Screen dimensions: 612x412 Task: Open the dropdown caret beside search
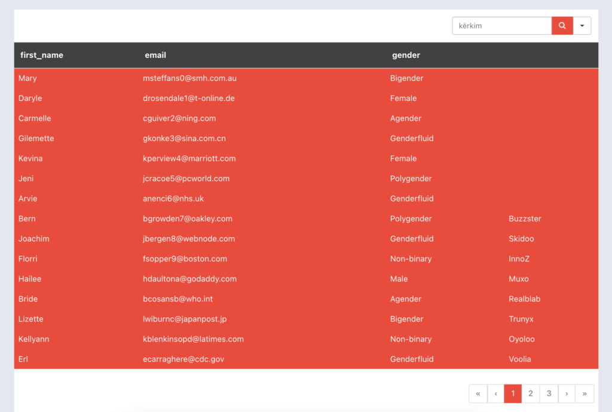[582, 26]
